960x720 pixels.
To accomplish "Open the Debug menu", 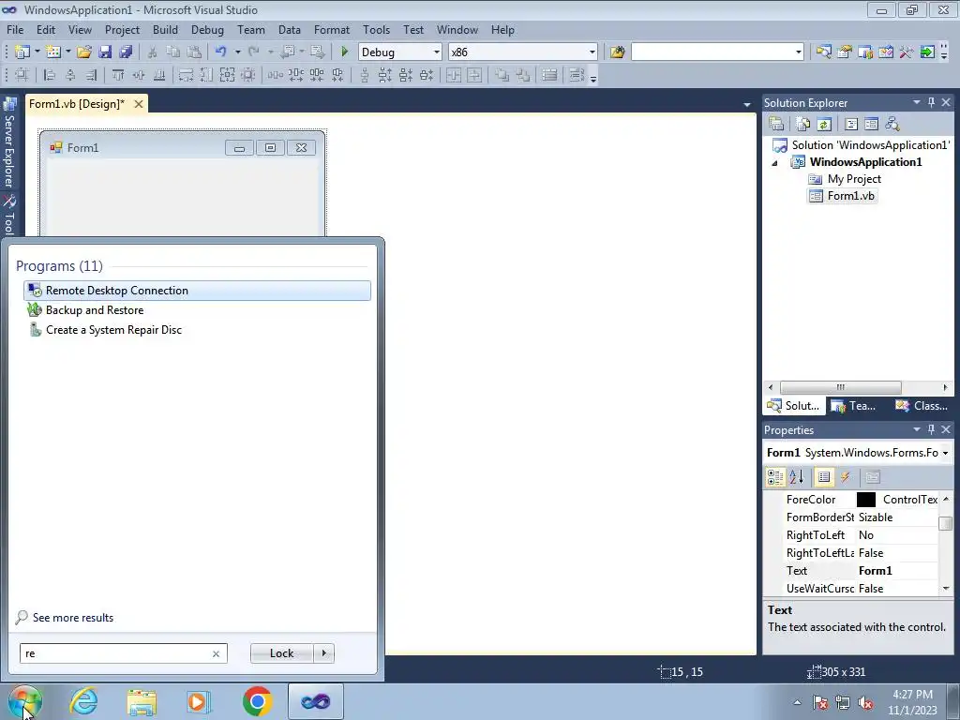I will (x=207, y=29).
